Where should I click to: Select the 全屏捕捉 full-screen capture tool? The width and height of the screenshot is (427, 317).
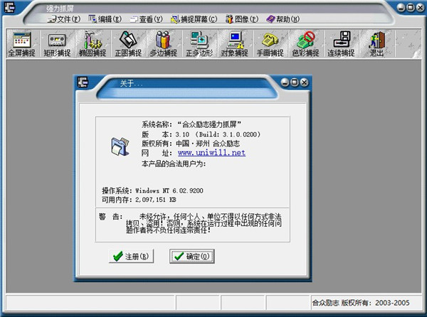click(x=21, y=43)
